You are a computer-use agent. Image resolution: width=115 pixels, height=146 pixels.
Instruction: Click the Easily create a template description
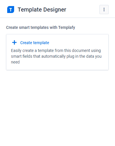[56, 56]
